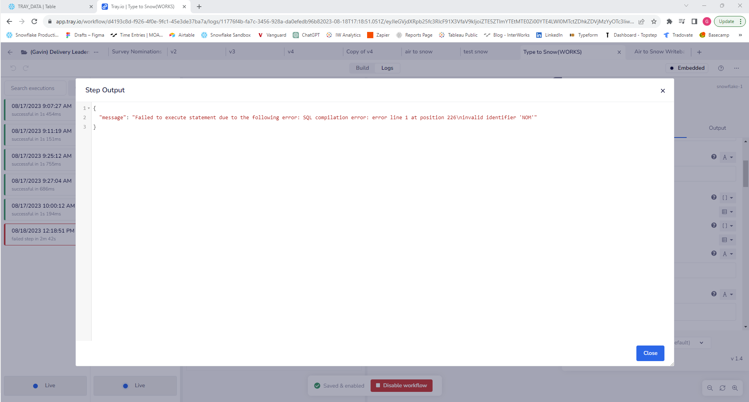Close the Type to Snow(WORKS) workflow tab
749x402 pixels.
pyautogui.click(x=619, y=52)
